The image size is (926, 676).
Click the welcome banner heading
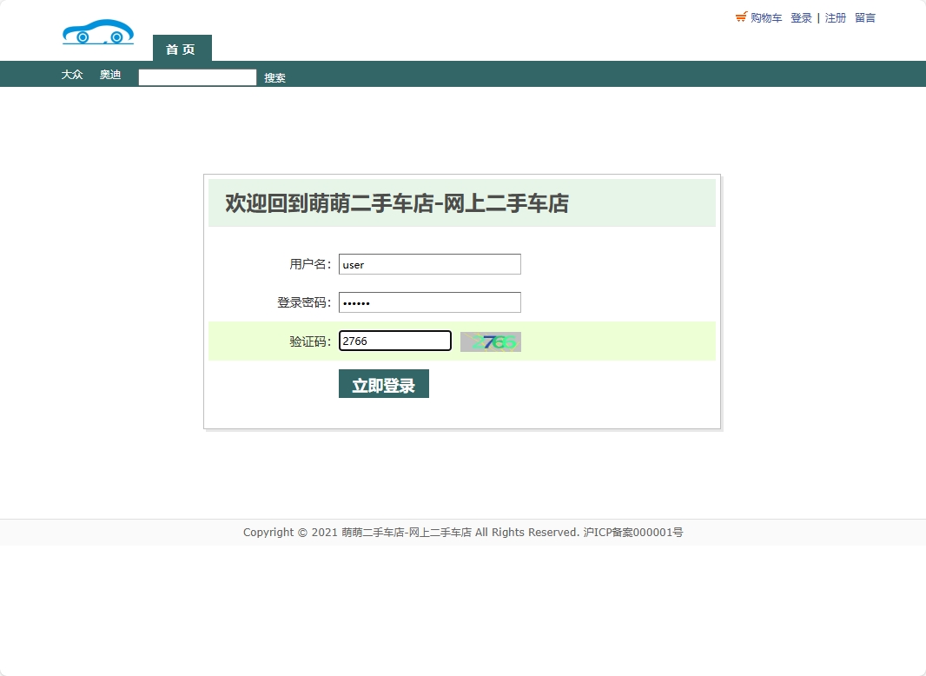click(x=396, y=203)
